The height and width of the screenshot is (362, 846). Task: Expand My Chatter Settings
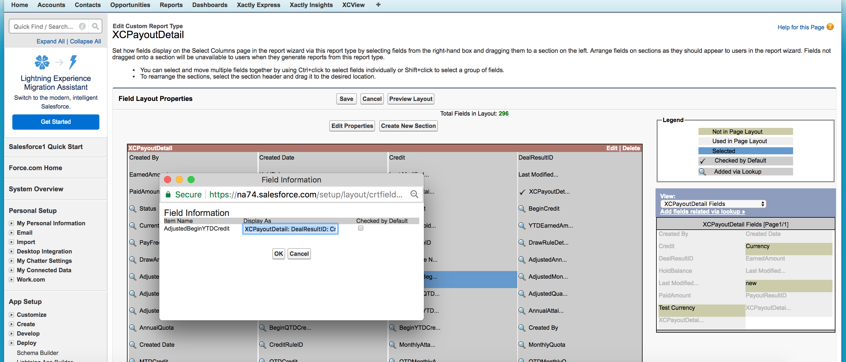click(11, 261)
